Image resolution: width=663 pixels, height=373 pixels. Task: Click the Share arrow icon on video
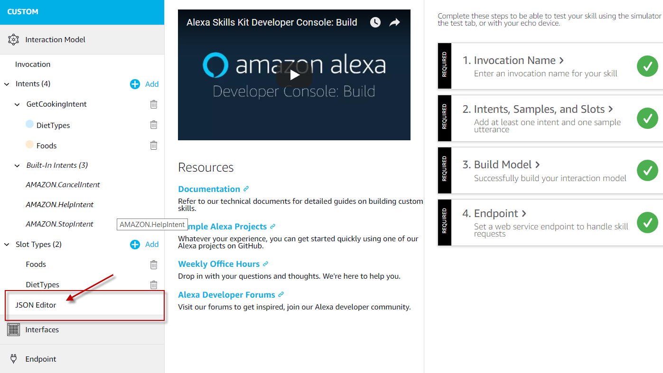click(x=395, y=22)
